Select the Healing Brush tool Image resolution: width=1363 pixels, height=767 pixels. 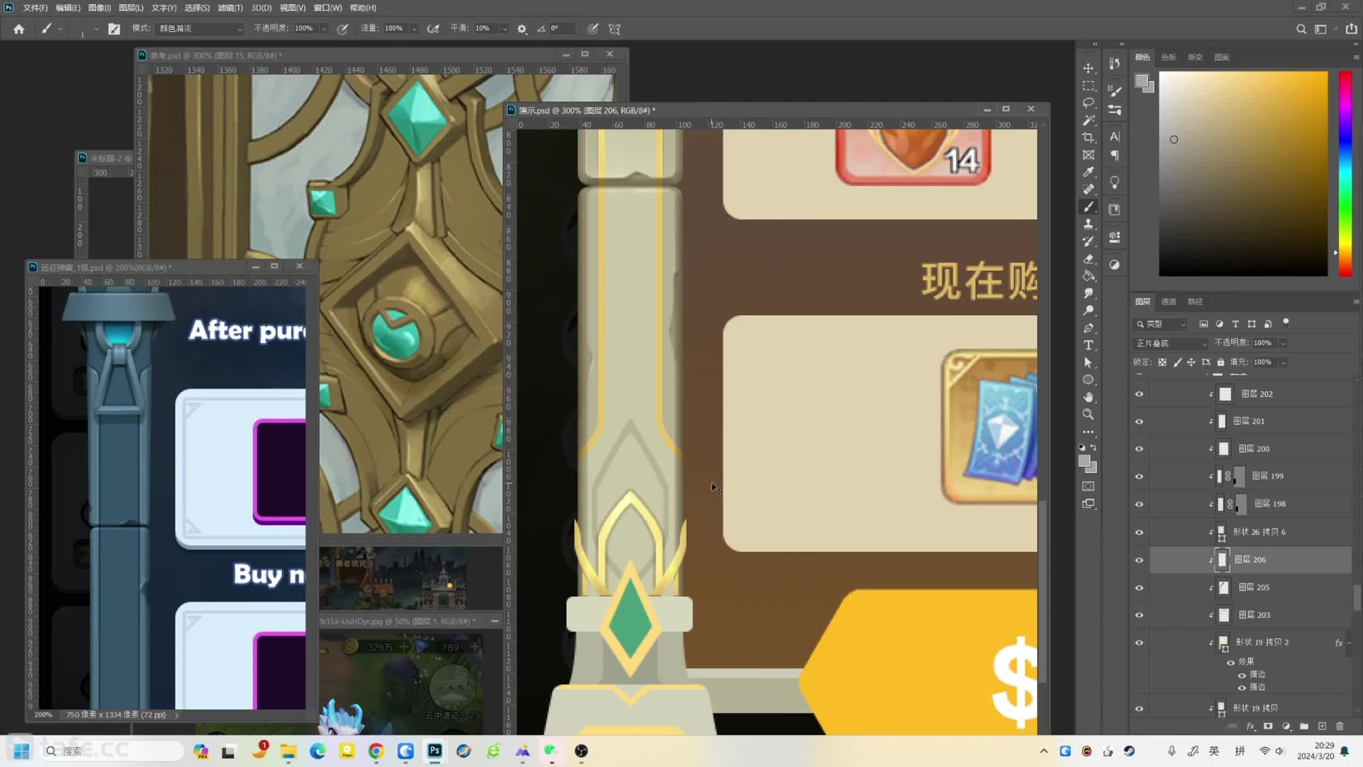point(1088,190)
